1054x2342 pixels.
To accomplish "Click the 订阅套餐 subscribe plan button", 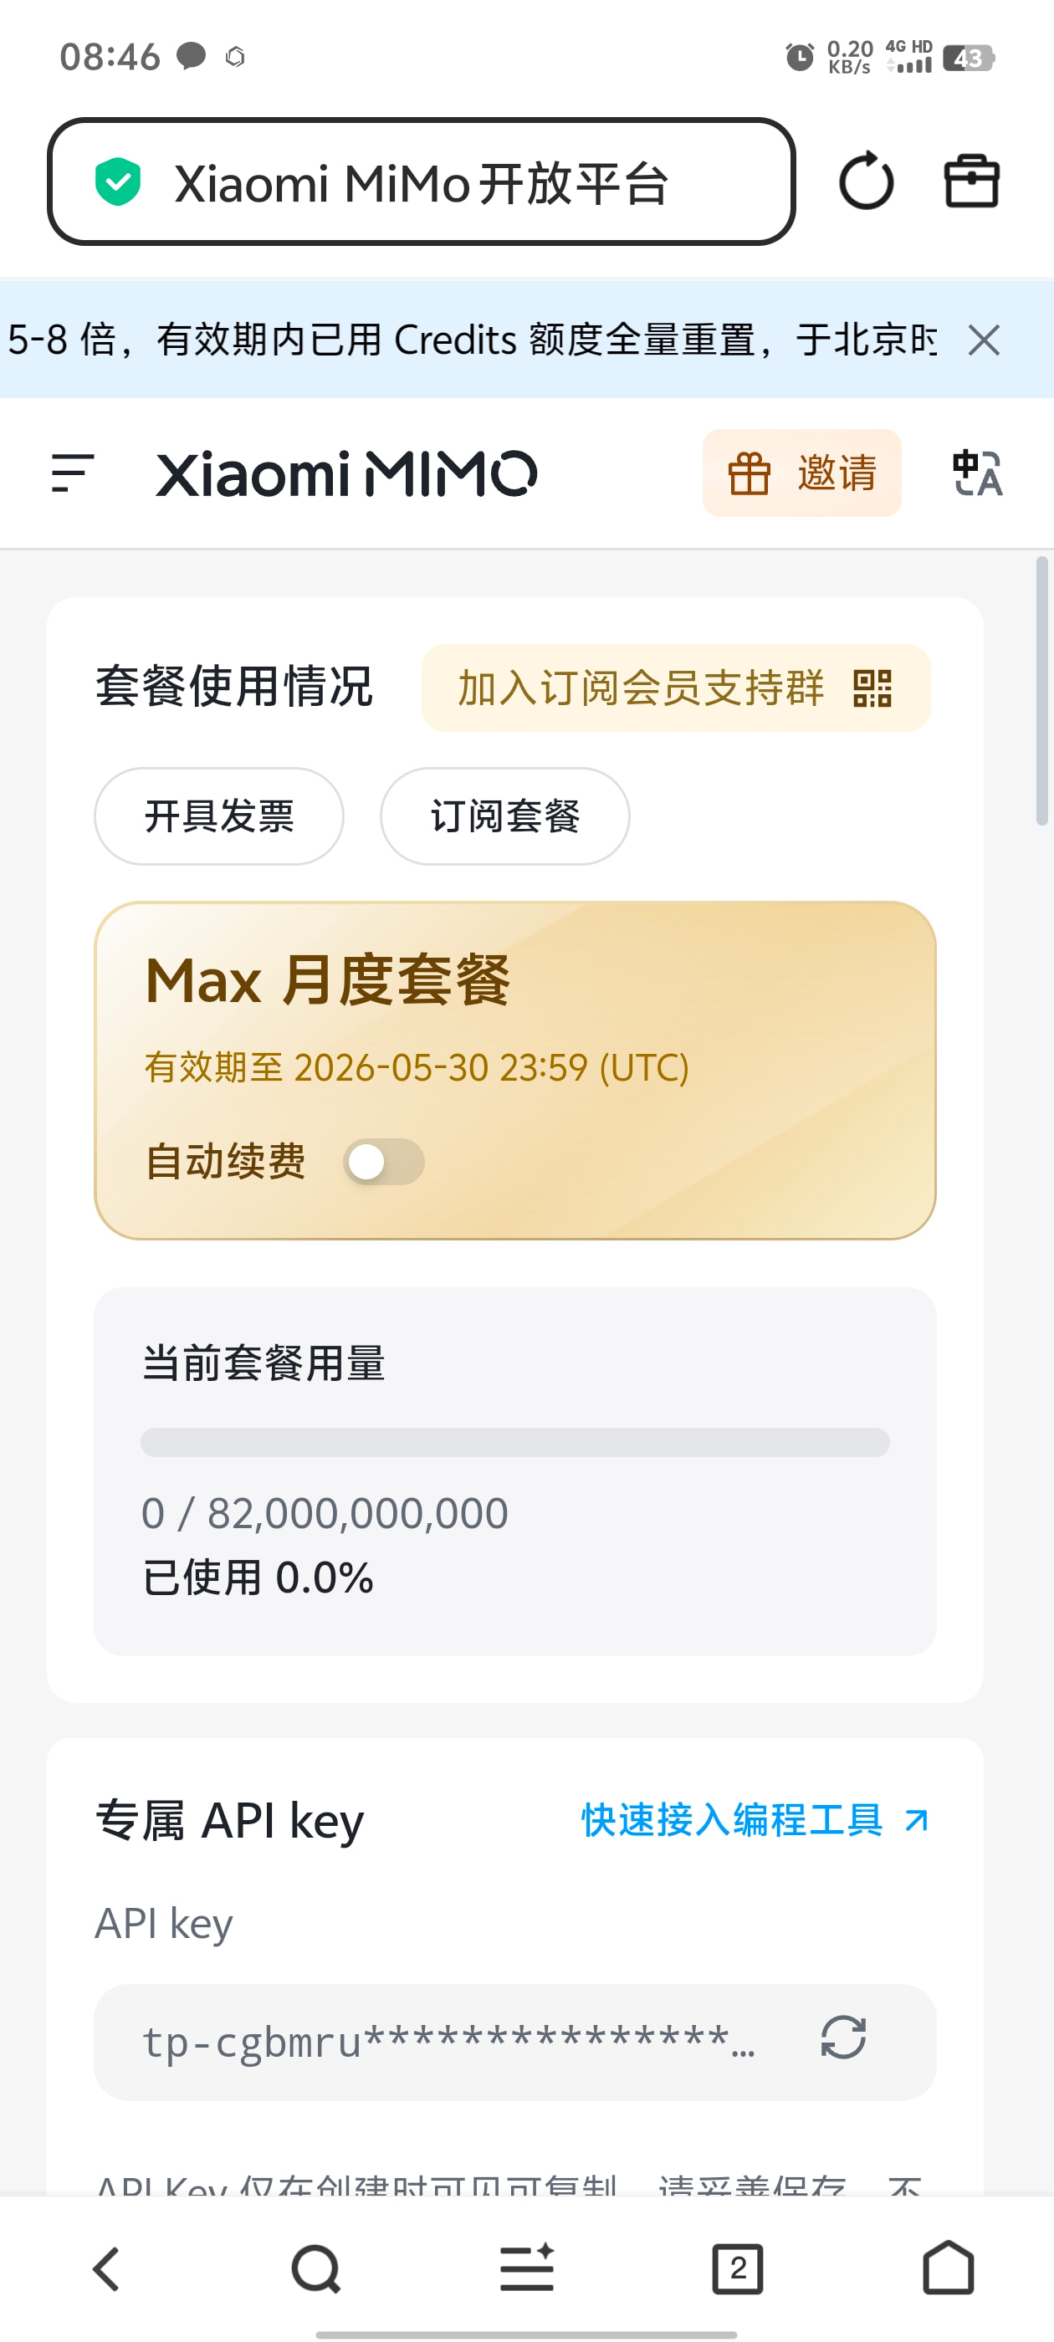I will (x=504, y=816).
